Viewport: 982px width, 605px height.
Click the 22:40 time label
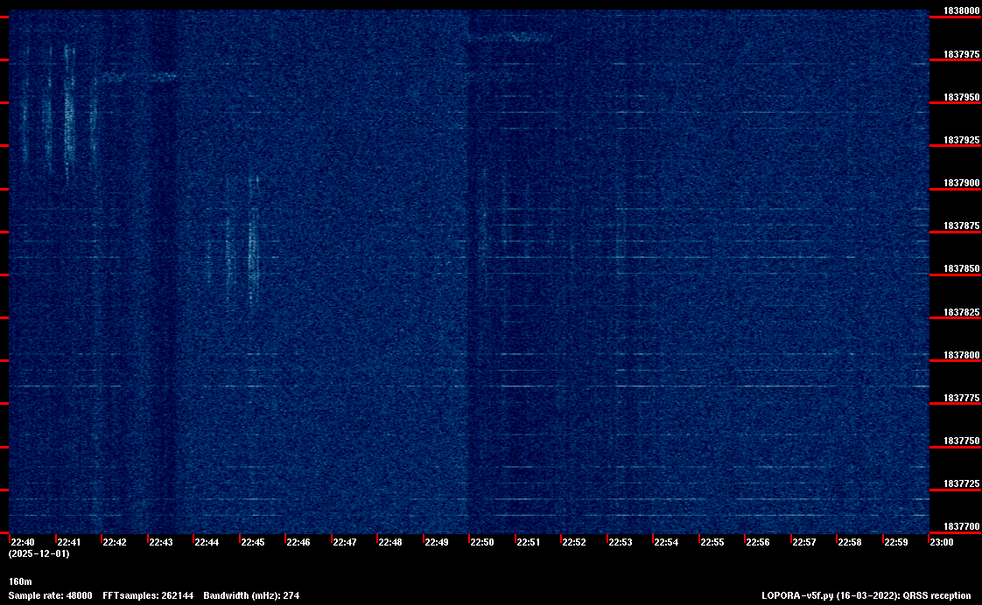23,542
